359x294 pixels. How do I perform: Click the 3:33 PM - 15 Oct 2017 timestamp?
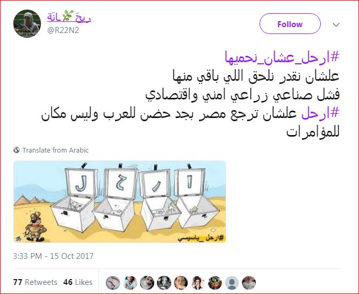tap(53, 256)
